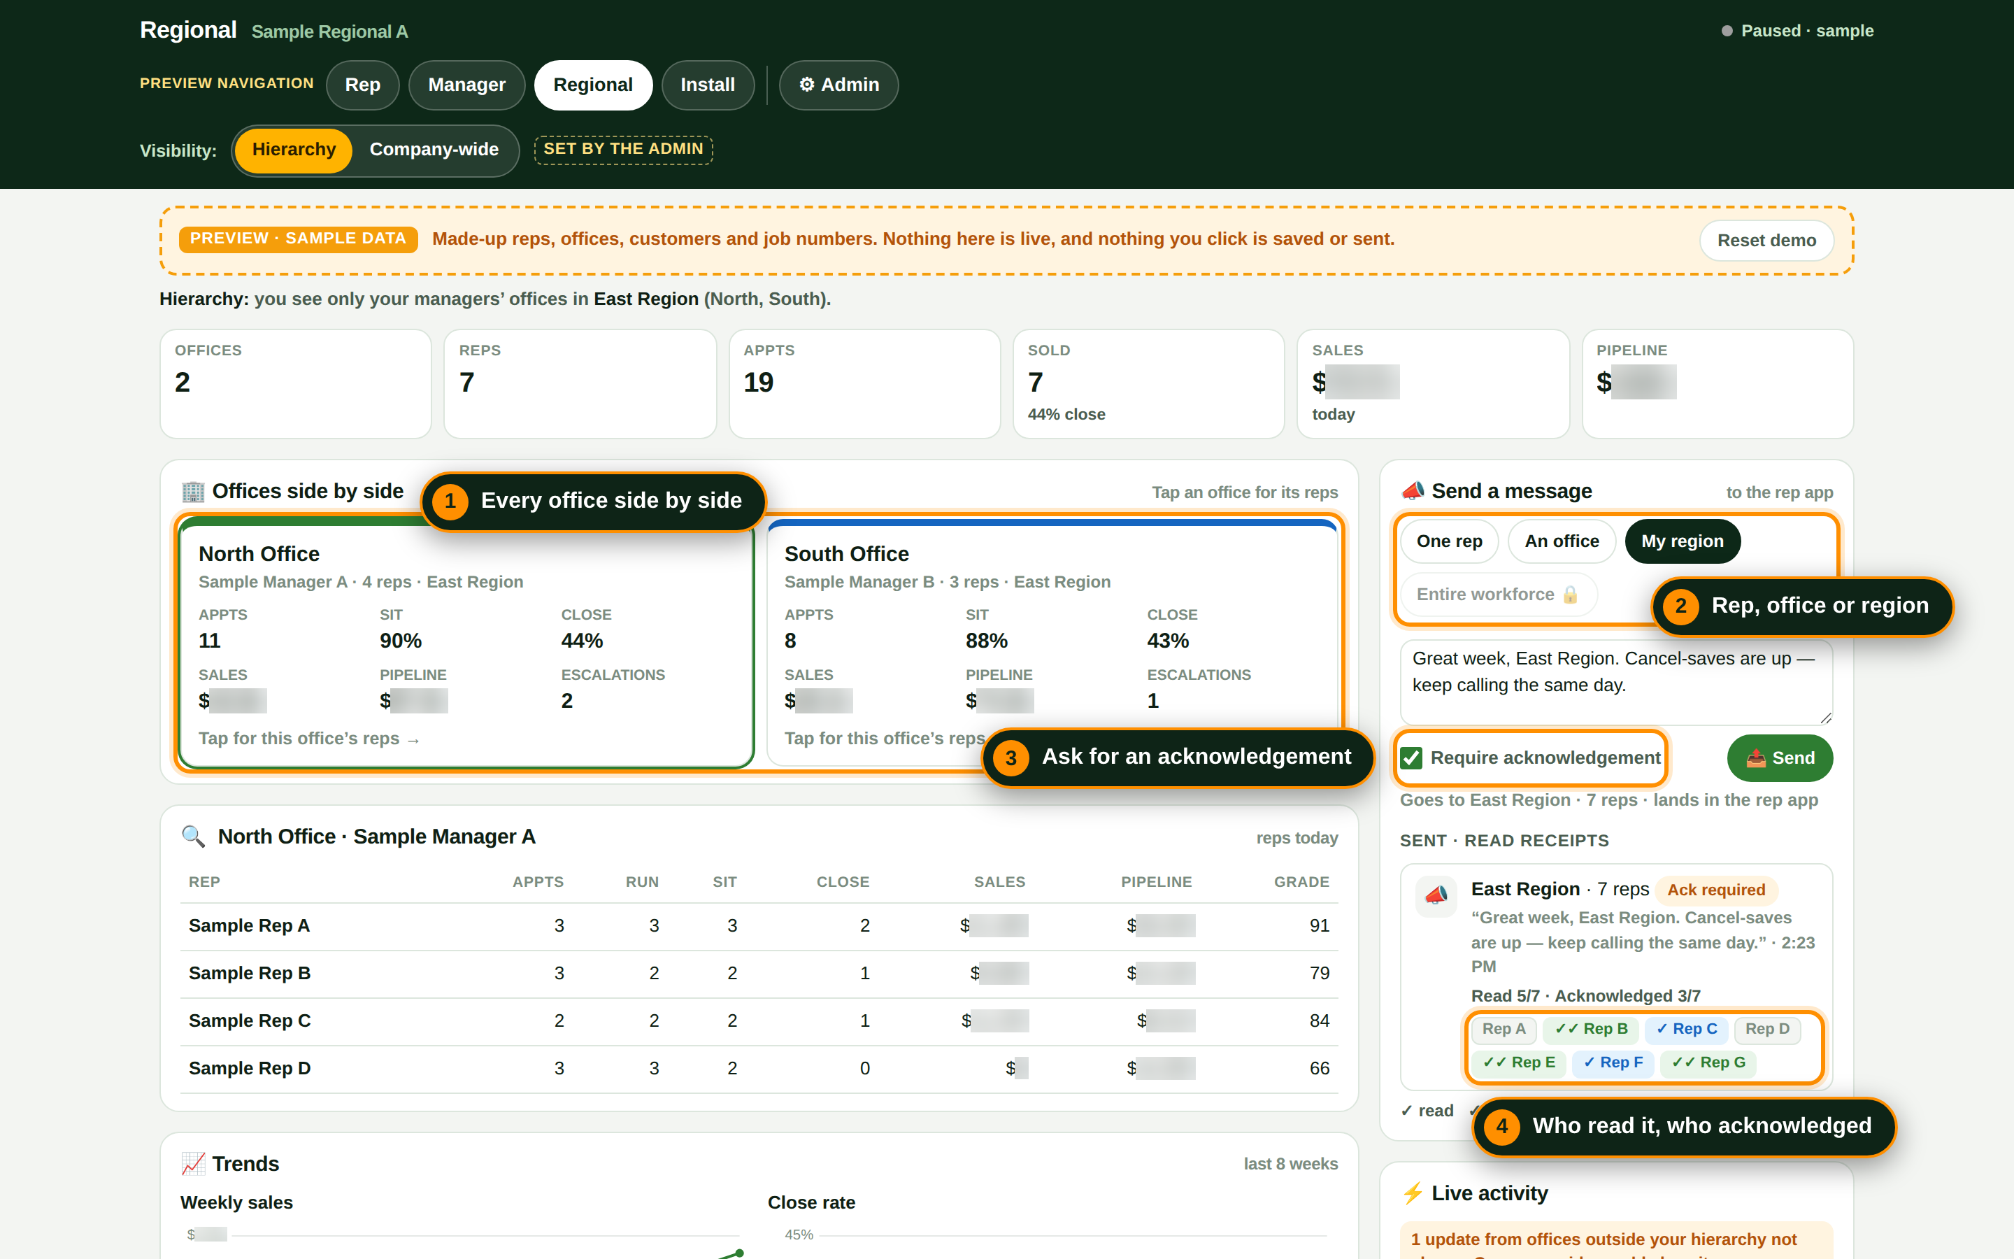Select the Sample Rep C row
Screen dimensions: 2014x1259
click(x=758, y=1021)
